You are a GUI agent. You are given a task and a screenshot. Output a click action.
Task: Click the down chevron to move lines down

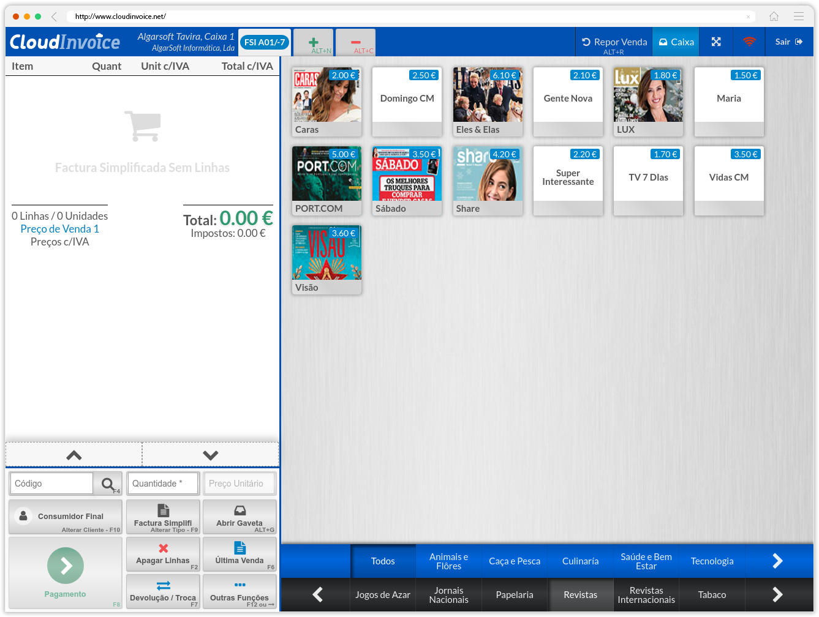211,455
